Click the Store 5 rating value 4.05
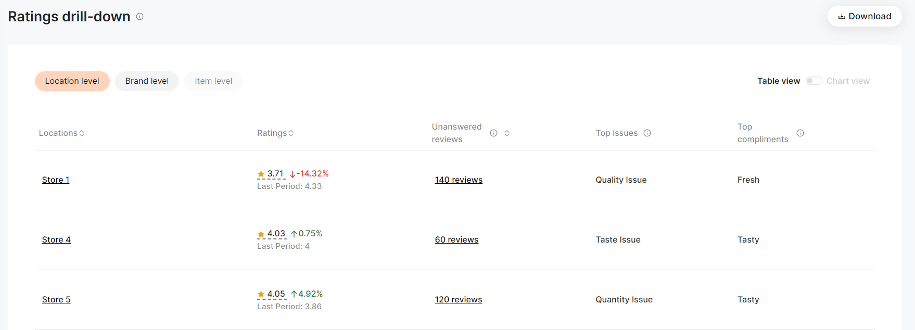This screenshot has width=915, height=330. click(276, 294)
